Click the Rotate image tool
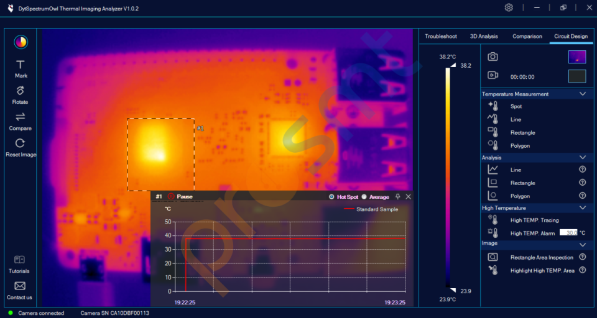The image size is (597, 318). tap(21, 91)
